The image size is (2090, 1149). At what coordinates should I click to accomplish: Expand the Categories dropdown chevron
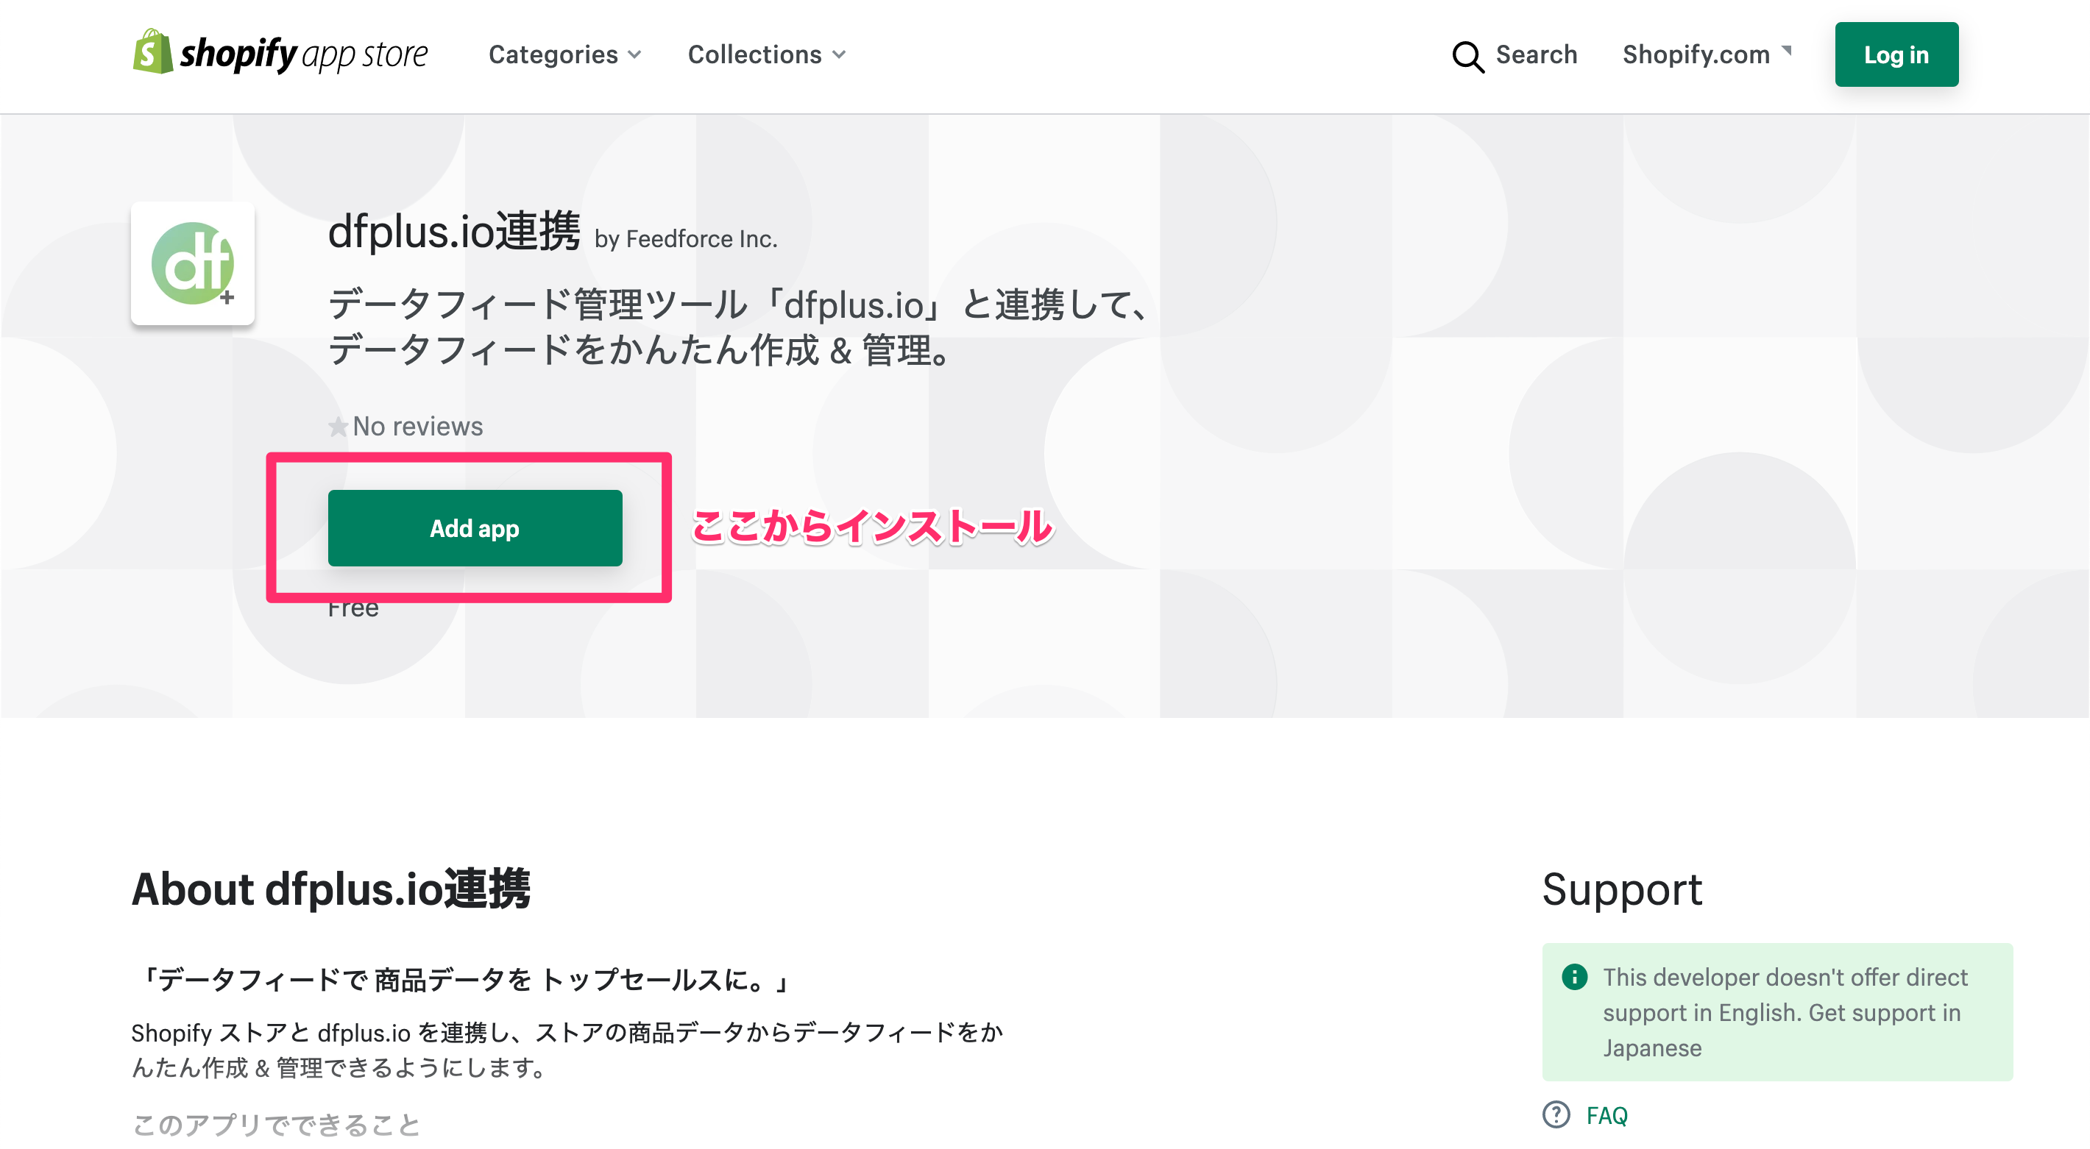pos(634,55)
